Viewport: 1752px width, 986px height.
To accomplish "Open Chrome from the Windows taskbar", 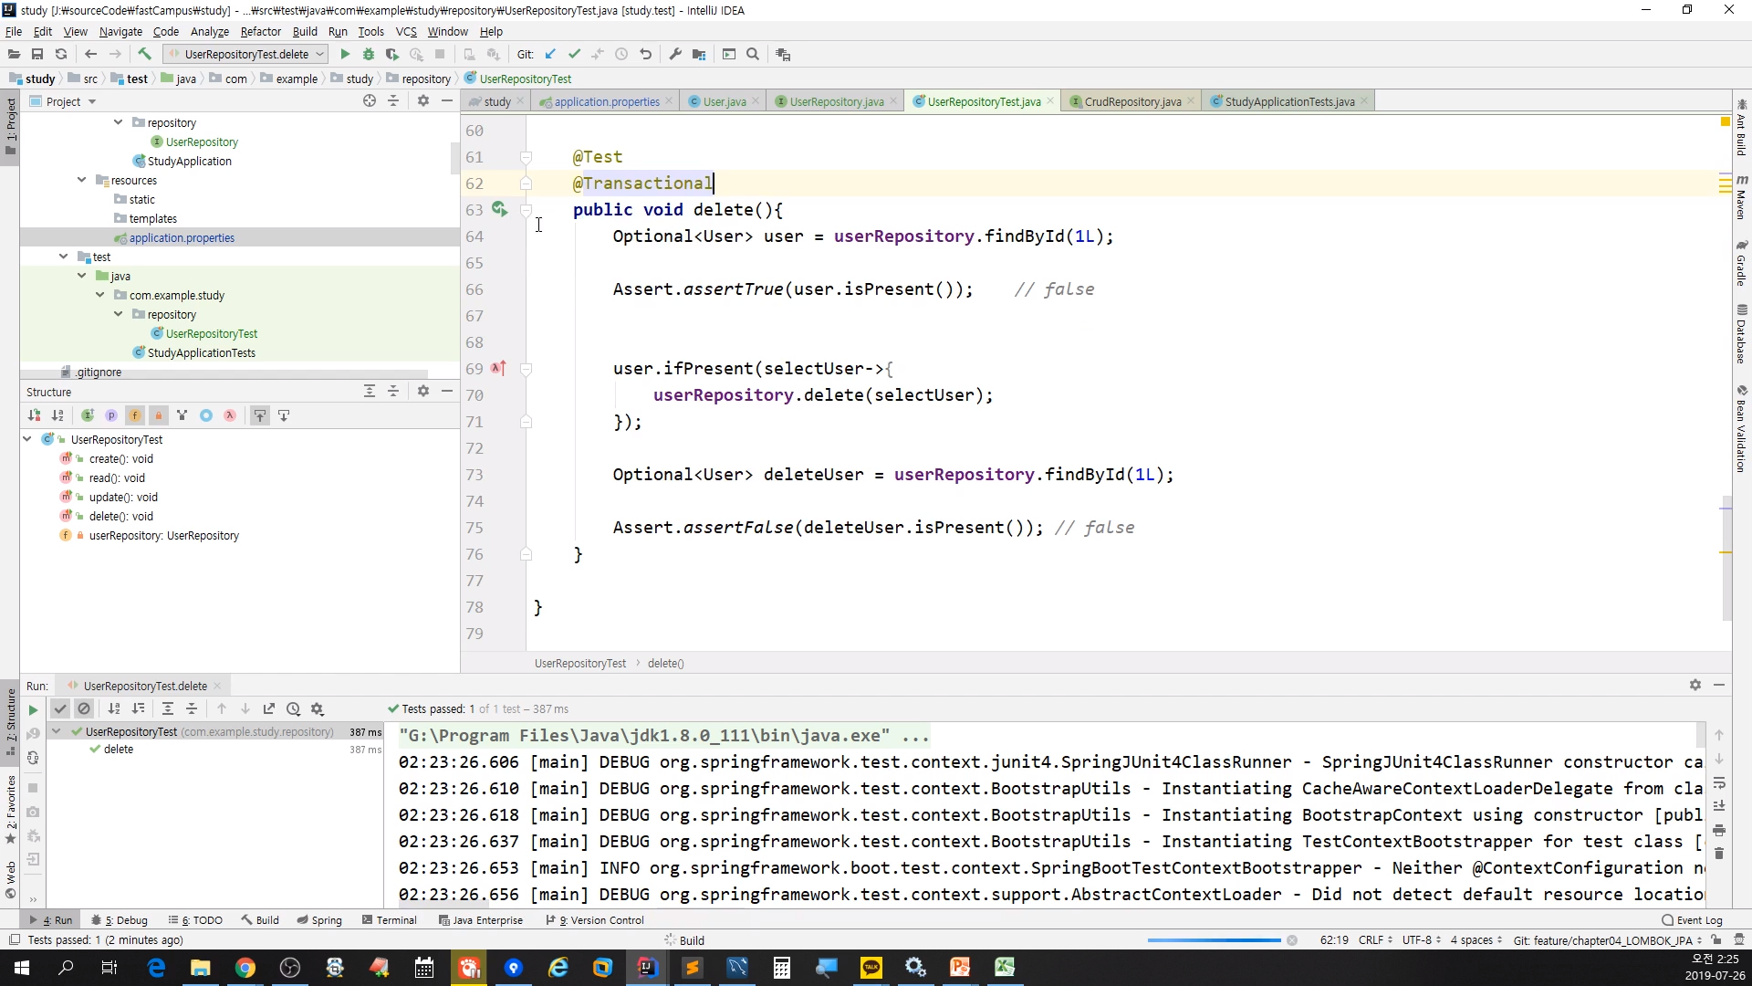I will [245, 968].
